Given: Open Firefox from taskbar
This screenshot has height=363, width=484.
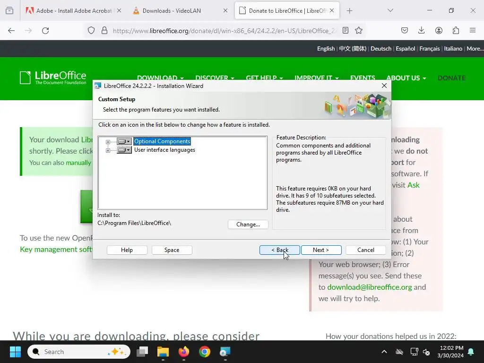Looking at the screenshot, I should coord(184,352).
